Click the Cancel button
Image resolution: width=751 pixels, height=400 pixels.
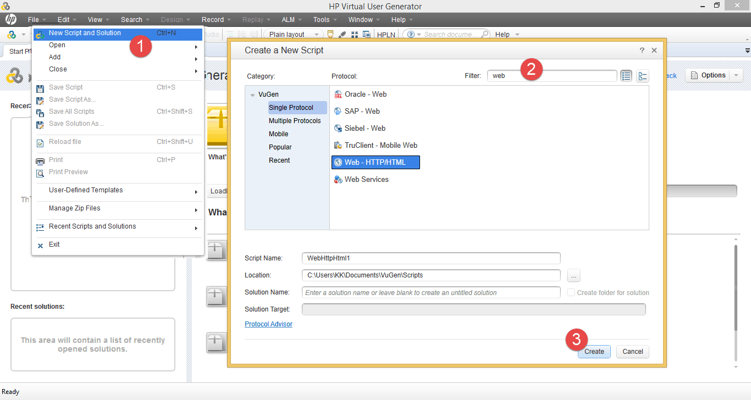(x=633, y=352)
